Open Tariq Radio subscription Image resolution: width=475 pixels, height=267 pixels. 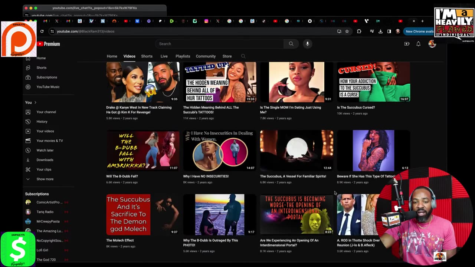45,212
